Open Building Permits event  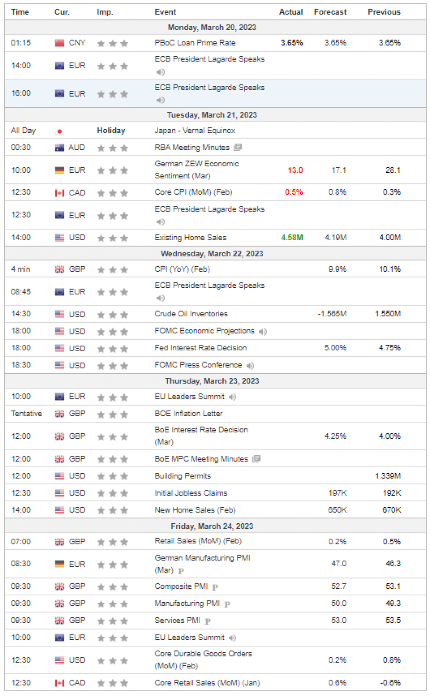coord(183,476)
